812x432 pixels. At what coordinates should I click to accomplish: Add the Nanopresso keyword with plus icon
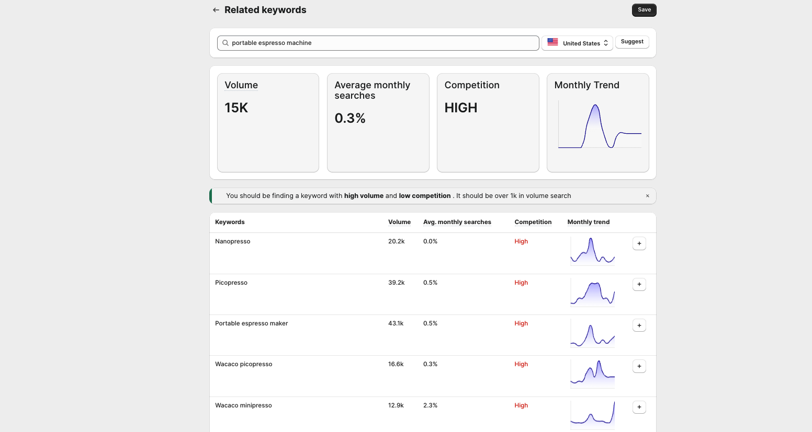click(639, 243)
